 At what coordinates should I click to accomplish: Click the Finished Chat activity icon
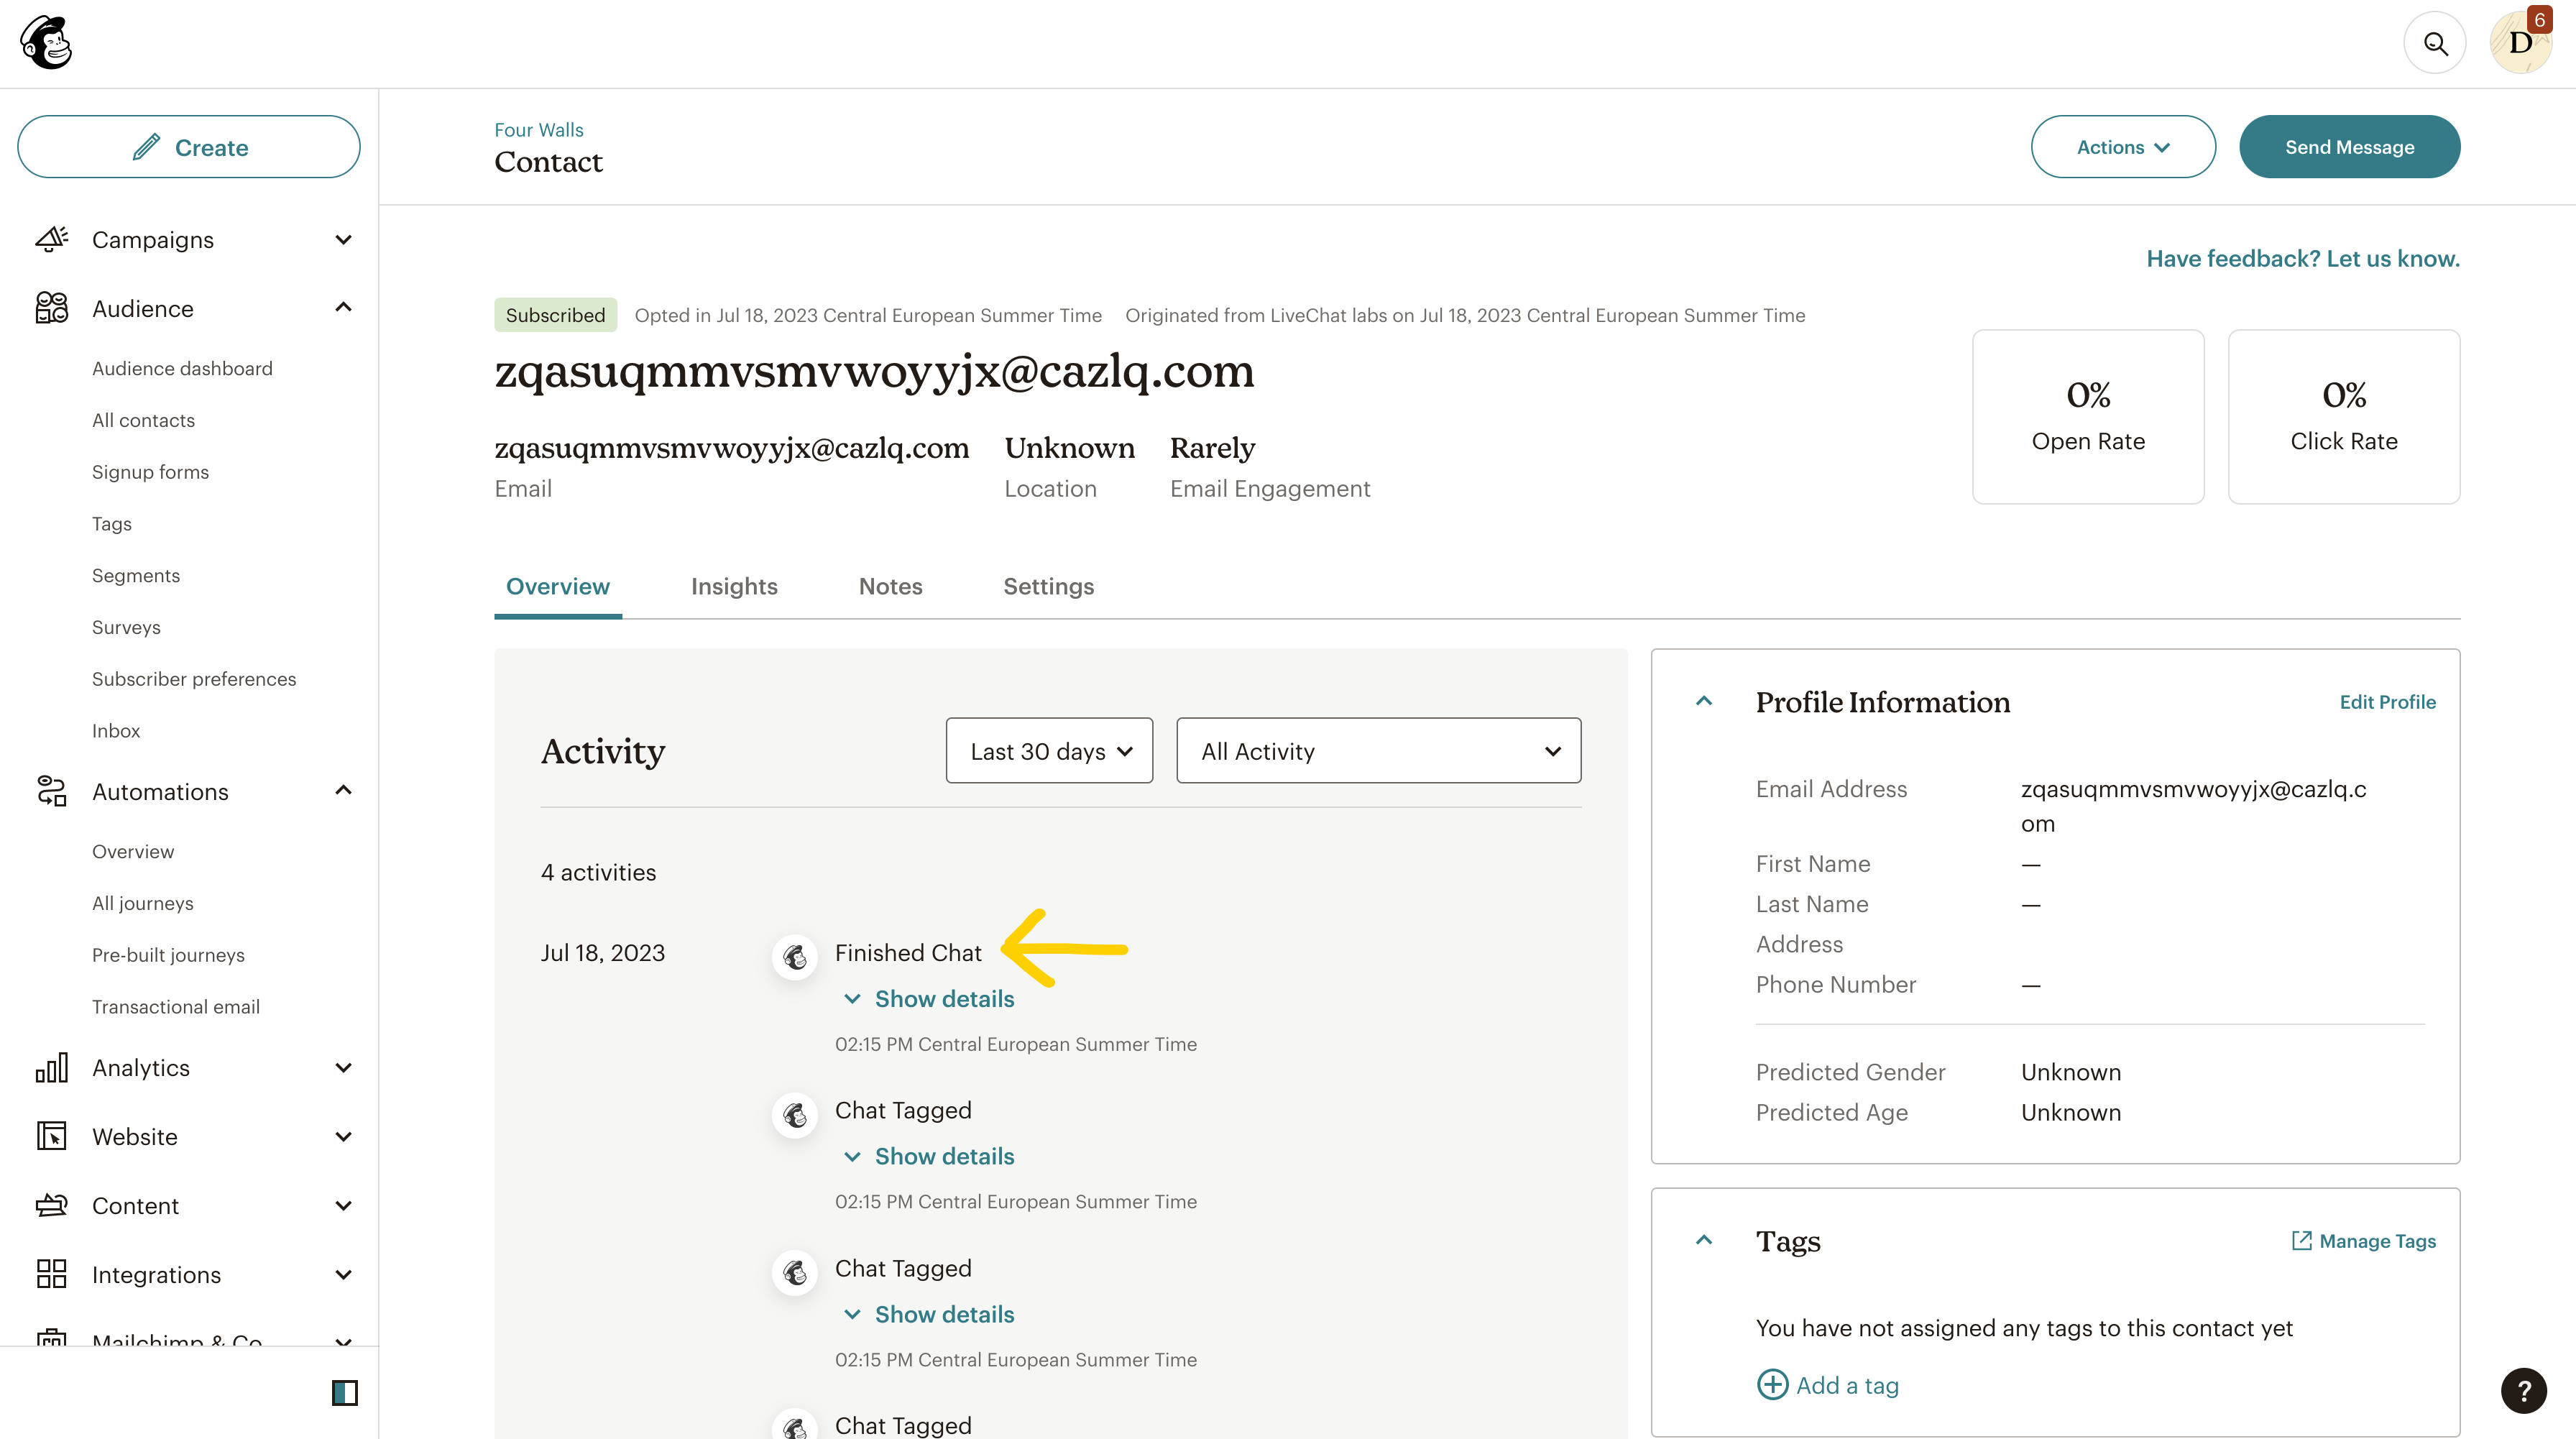pyautogui.click(x=795, y=957)
